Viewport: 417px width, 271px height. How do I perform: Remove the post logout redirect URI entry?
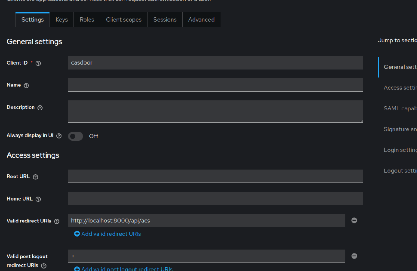click(x=354, y=256)
